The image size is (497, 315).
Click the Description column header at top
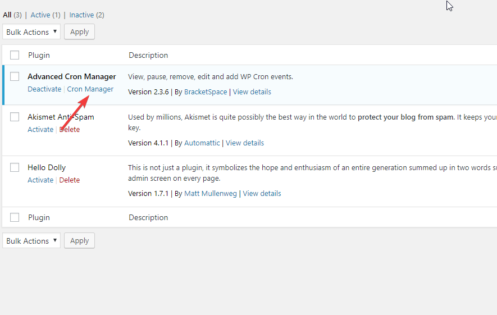[148, 55]
